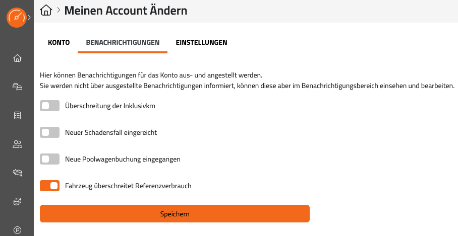Open the parking icon in the sidebar
The image size is (458, 236).
[17, 230]
